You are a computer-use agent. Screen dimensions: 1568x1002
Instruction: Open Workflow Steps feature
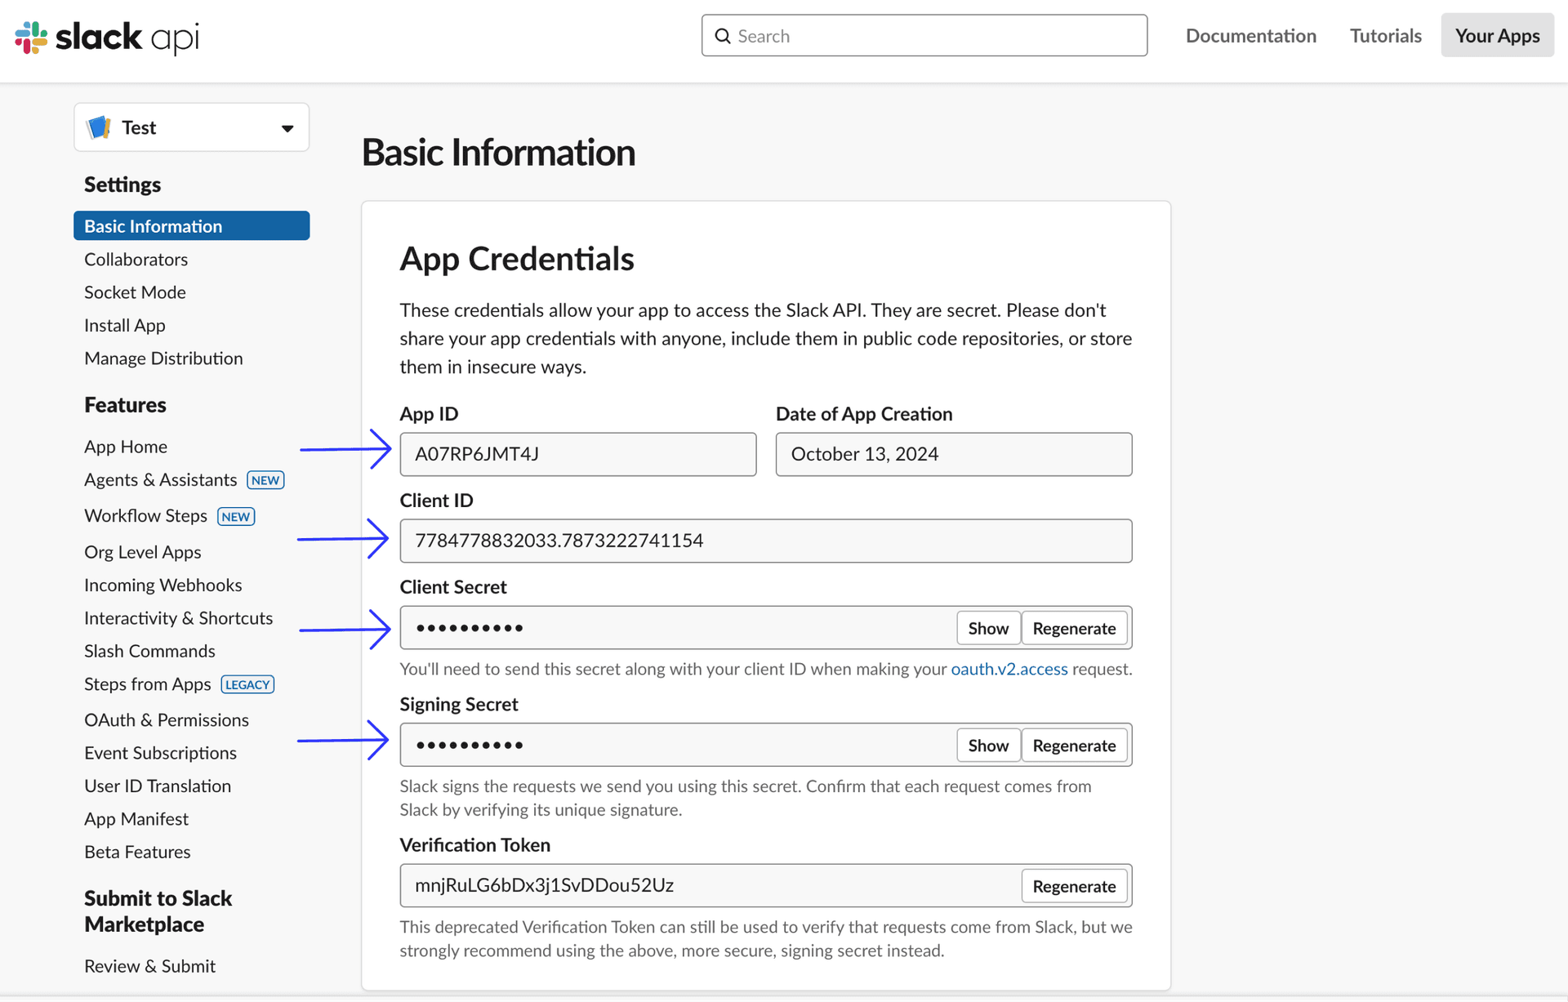[x=145, y=516]
